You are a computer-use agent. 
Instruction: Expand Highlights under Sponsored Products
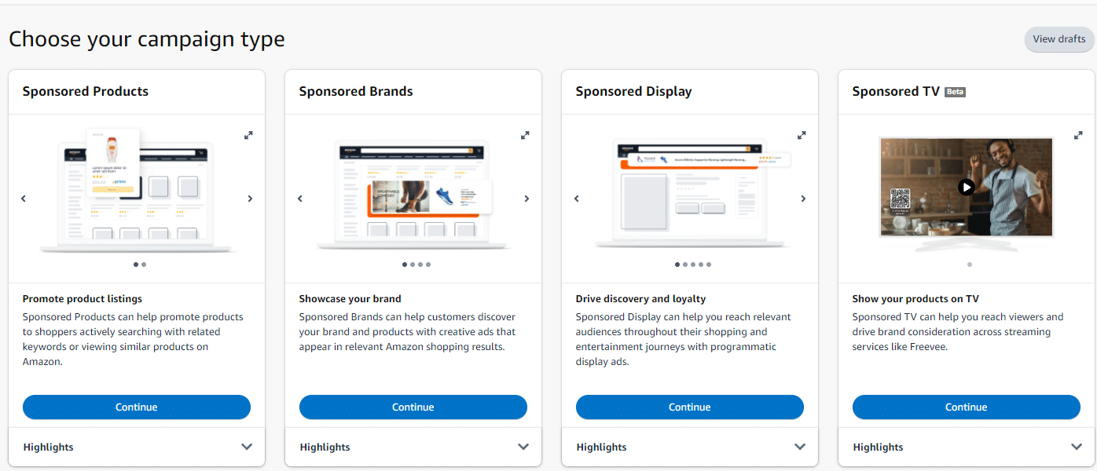tap(137, 447)
